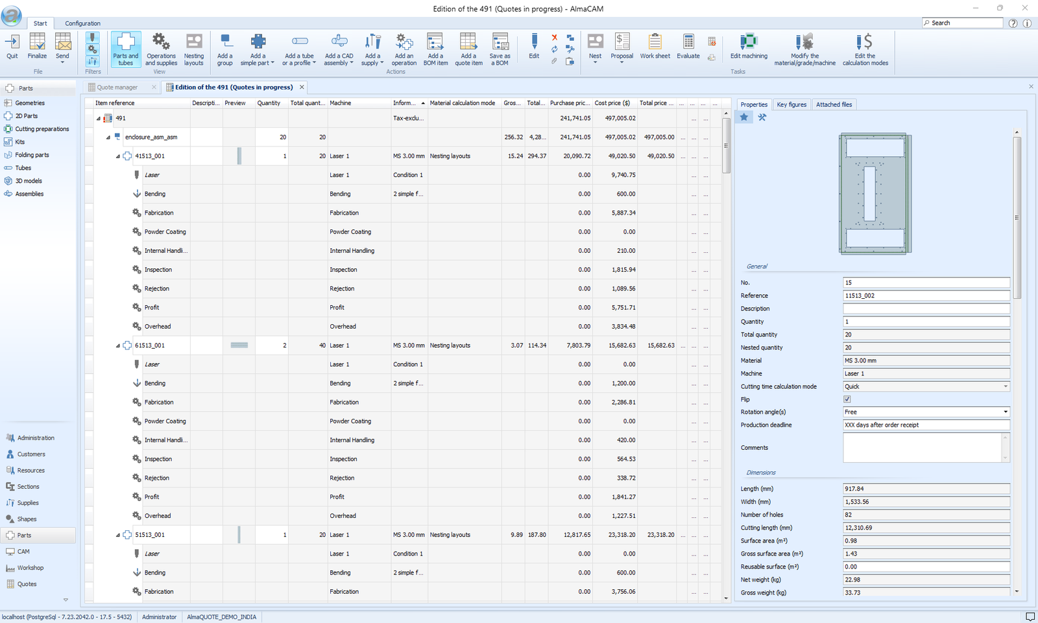Viewport: 1038px width, 623px height.
Task: Open the Quote manager tab
Action: click(x=117, y=87)
